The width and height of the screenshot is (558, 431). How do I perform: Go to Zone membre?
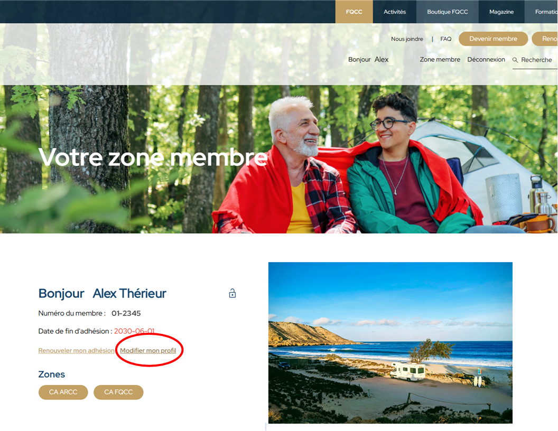click(x=440, y=59)
